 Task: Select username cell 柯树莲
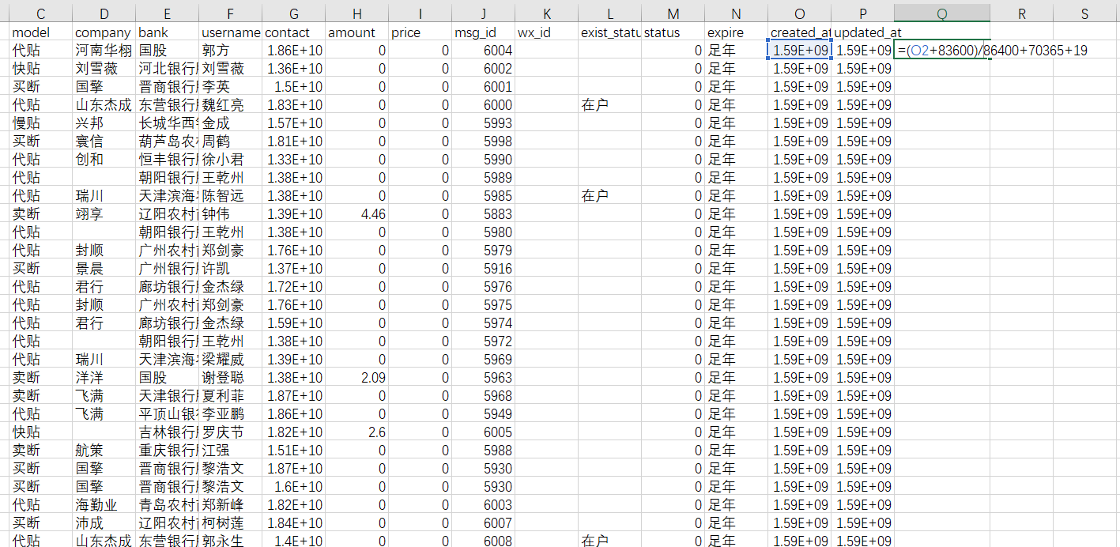231,523
